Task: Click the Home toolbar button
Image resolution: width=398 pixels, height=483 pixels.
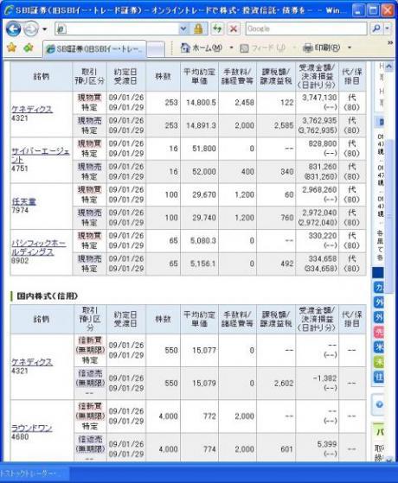Action: (201, 48)
